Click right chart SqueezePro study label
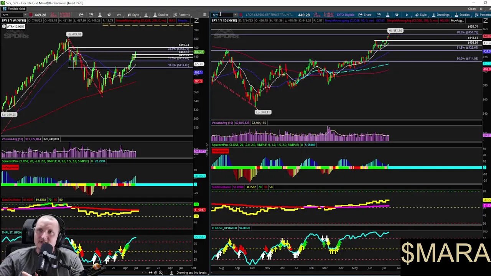This screenshot has height=276, width=491. click(255, 145)
